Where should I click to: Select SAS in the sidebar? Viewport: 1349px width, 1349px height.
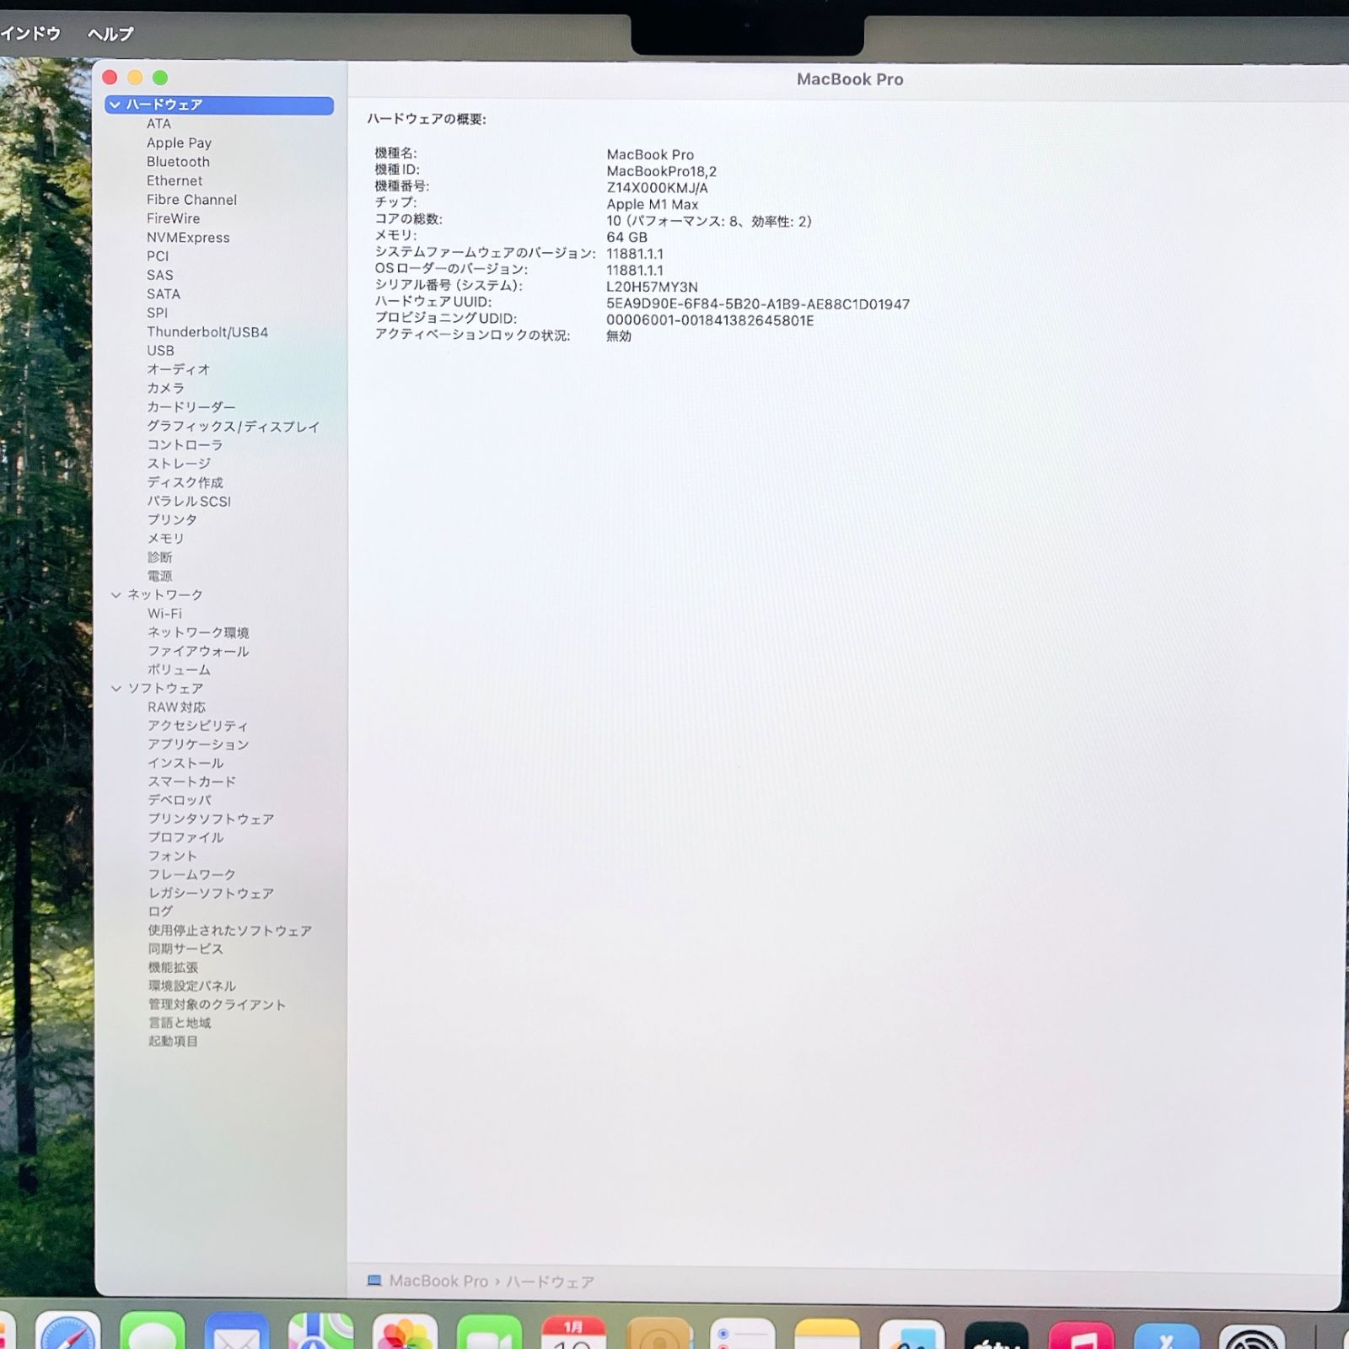[x=159, y=275]
